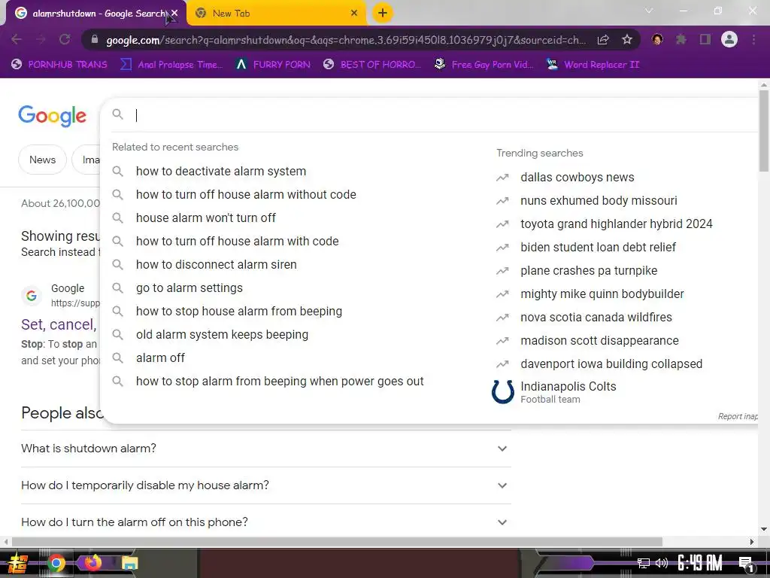The height and width of the screenshot is (578, 770).
Task: Reload the current page
Action: pyautogui.click(x=65, y=39)
